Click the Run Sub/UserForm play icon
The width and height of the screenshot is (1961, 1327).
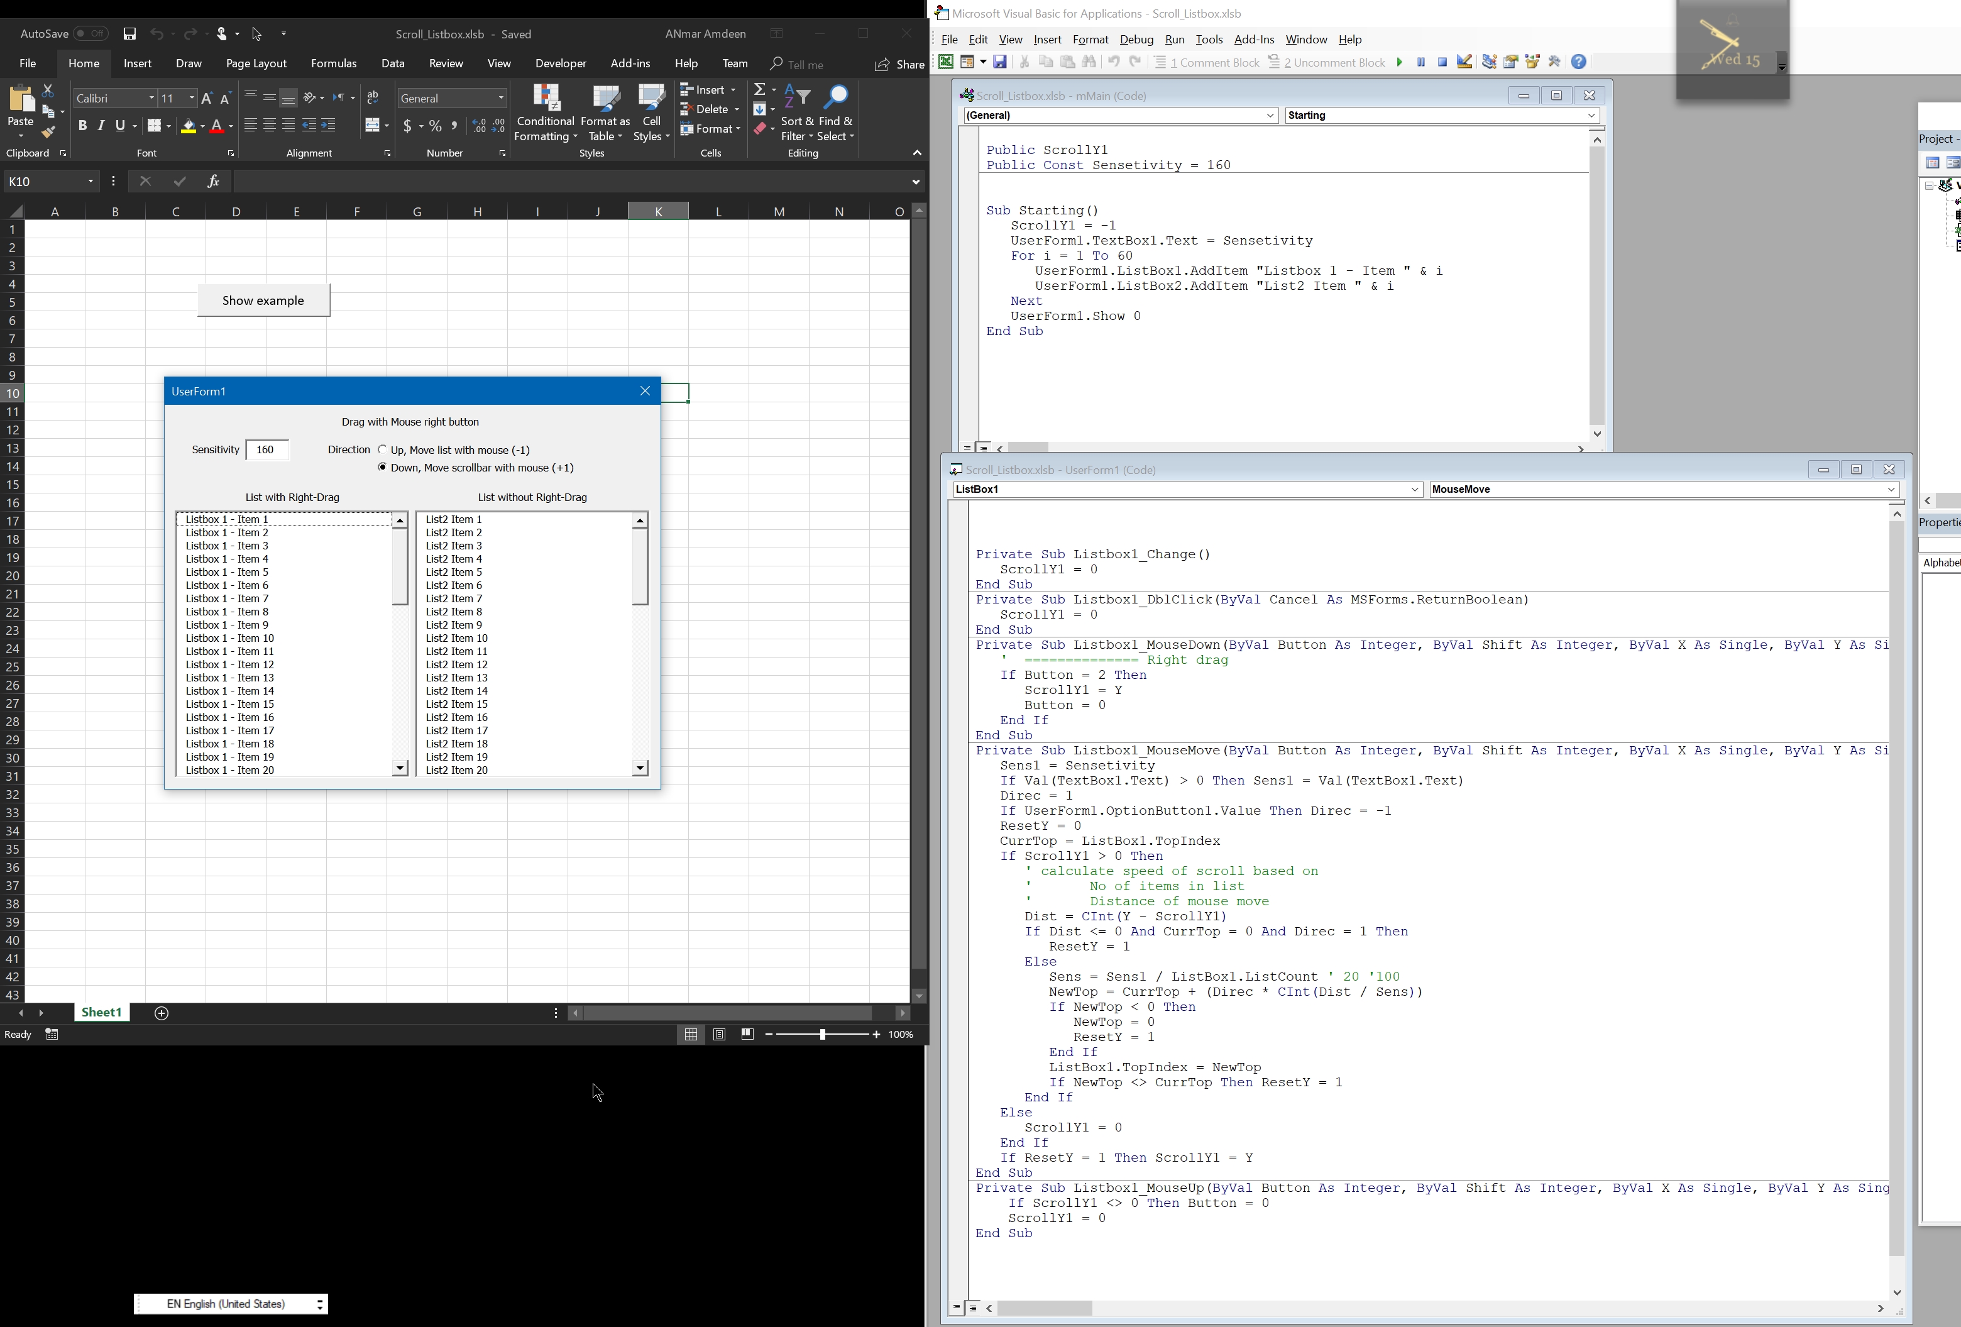tap(1400, 62)
